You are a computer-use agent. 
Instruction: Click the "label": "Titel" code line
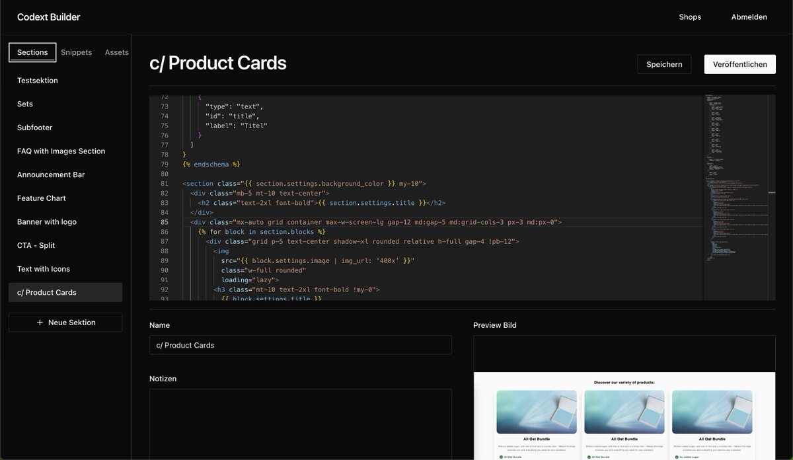point(237,126)
